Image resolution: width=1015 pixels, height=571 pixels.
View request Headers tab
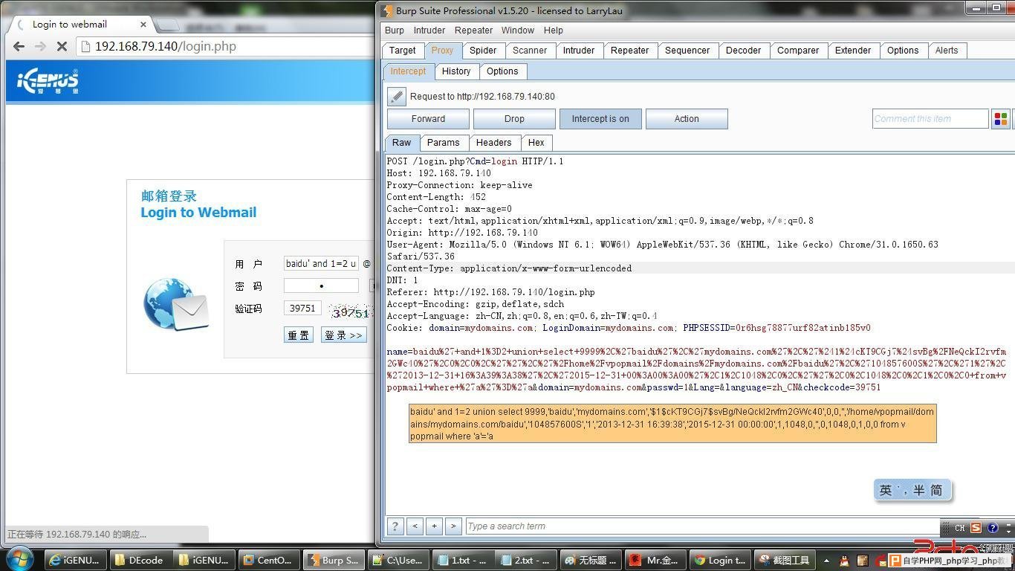click(x=494, y=143)
